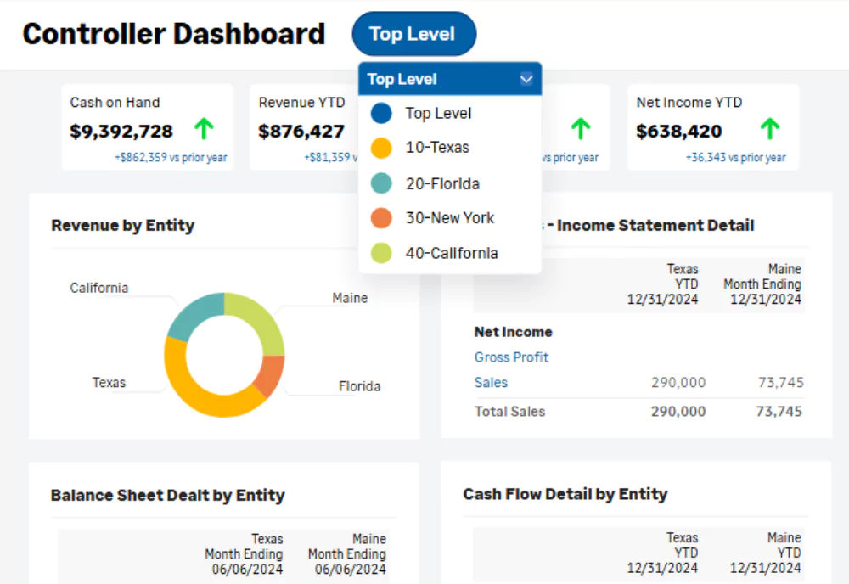This screenshot has height=584, width=849.
Task: Click the orange circle beside 30-New York
Action: pyautogui.click(x=381, y=218)
